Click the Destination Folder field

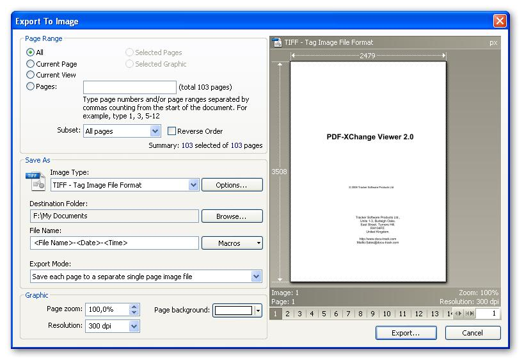coord(115,216)
